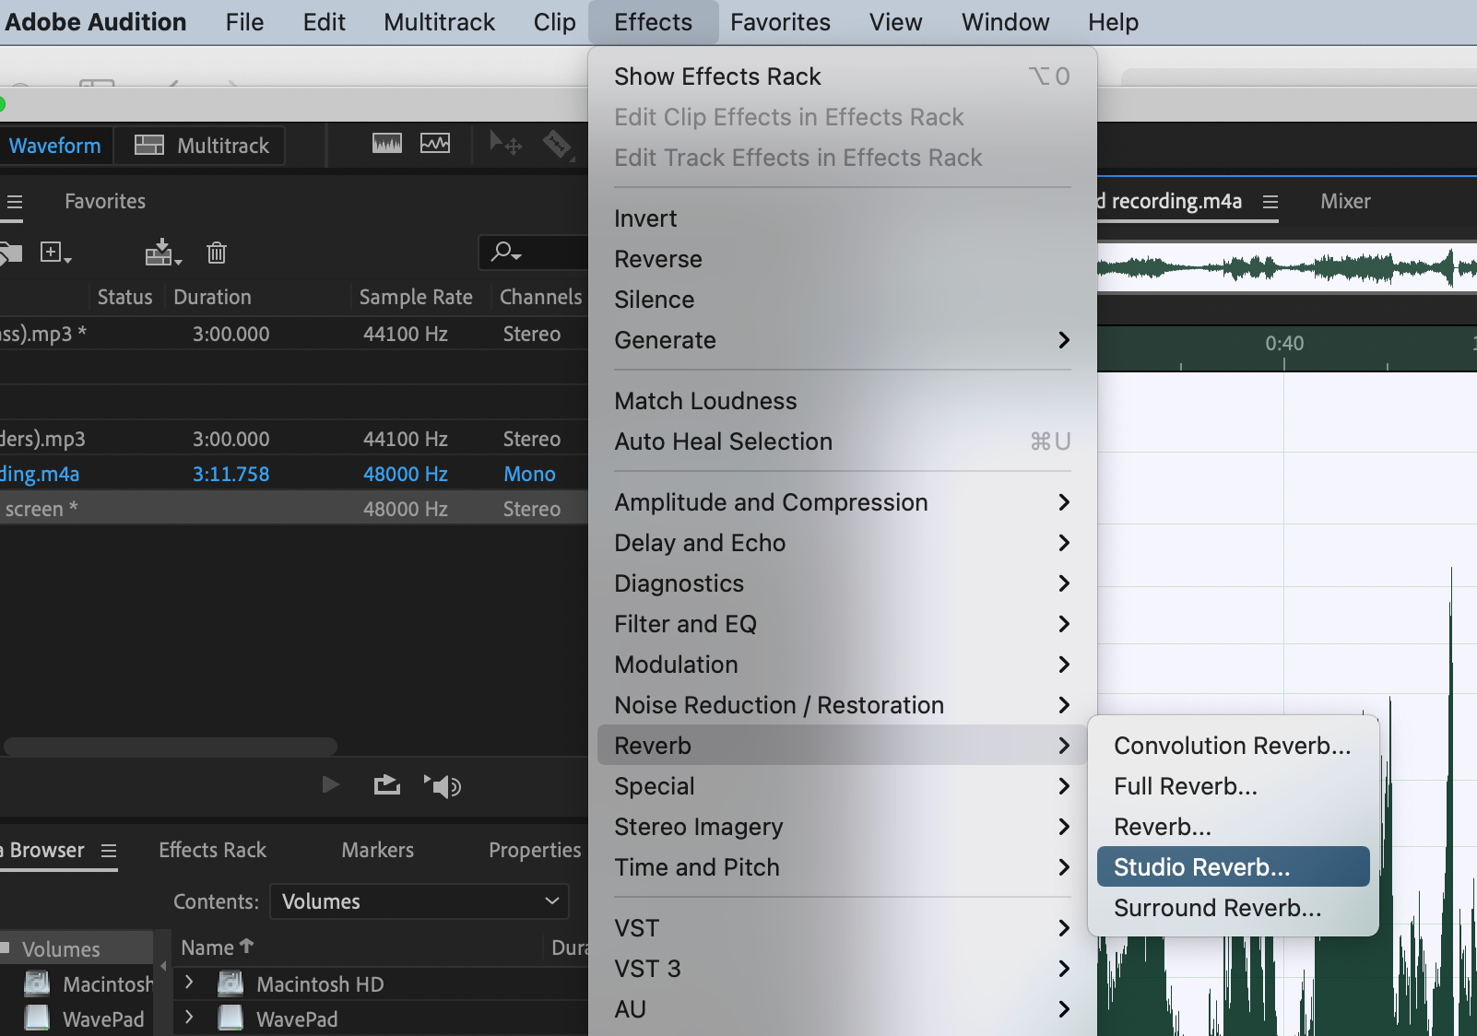Click the trash icon to close selected files
Image resolution: width=1477 pixels, height=1036 pixels.
[217, 253]
